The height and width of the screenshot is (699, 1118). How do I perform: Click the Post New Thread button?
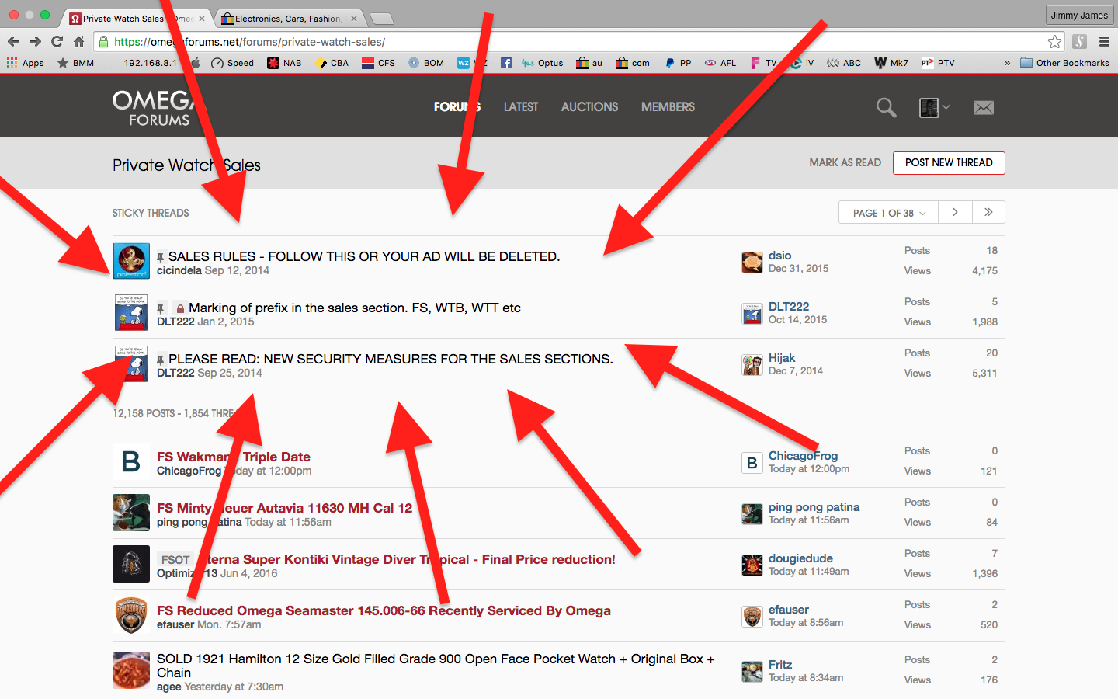click(x=949, y=163)
